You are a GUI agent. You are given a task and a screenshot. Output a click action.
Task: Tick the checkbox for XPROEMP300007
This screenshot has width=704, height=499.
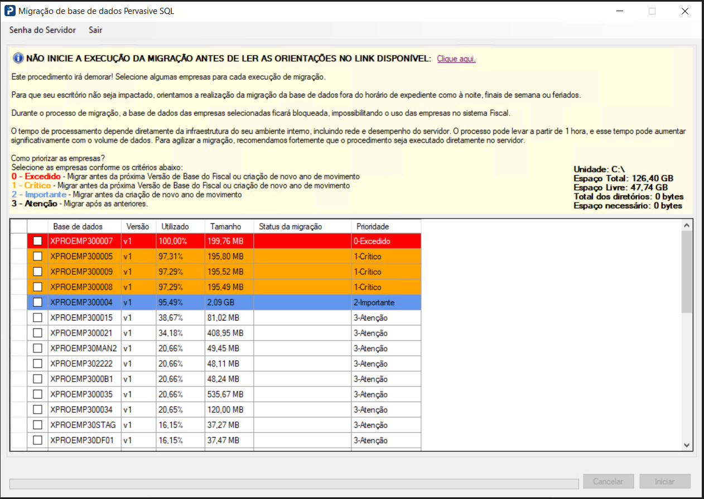[x=37, y=241]
